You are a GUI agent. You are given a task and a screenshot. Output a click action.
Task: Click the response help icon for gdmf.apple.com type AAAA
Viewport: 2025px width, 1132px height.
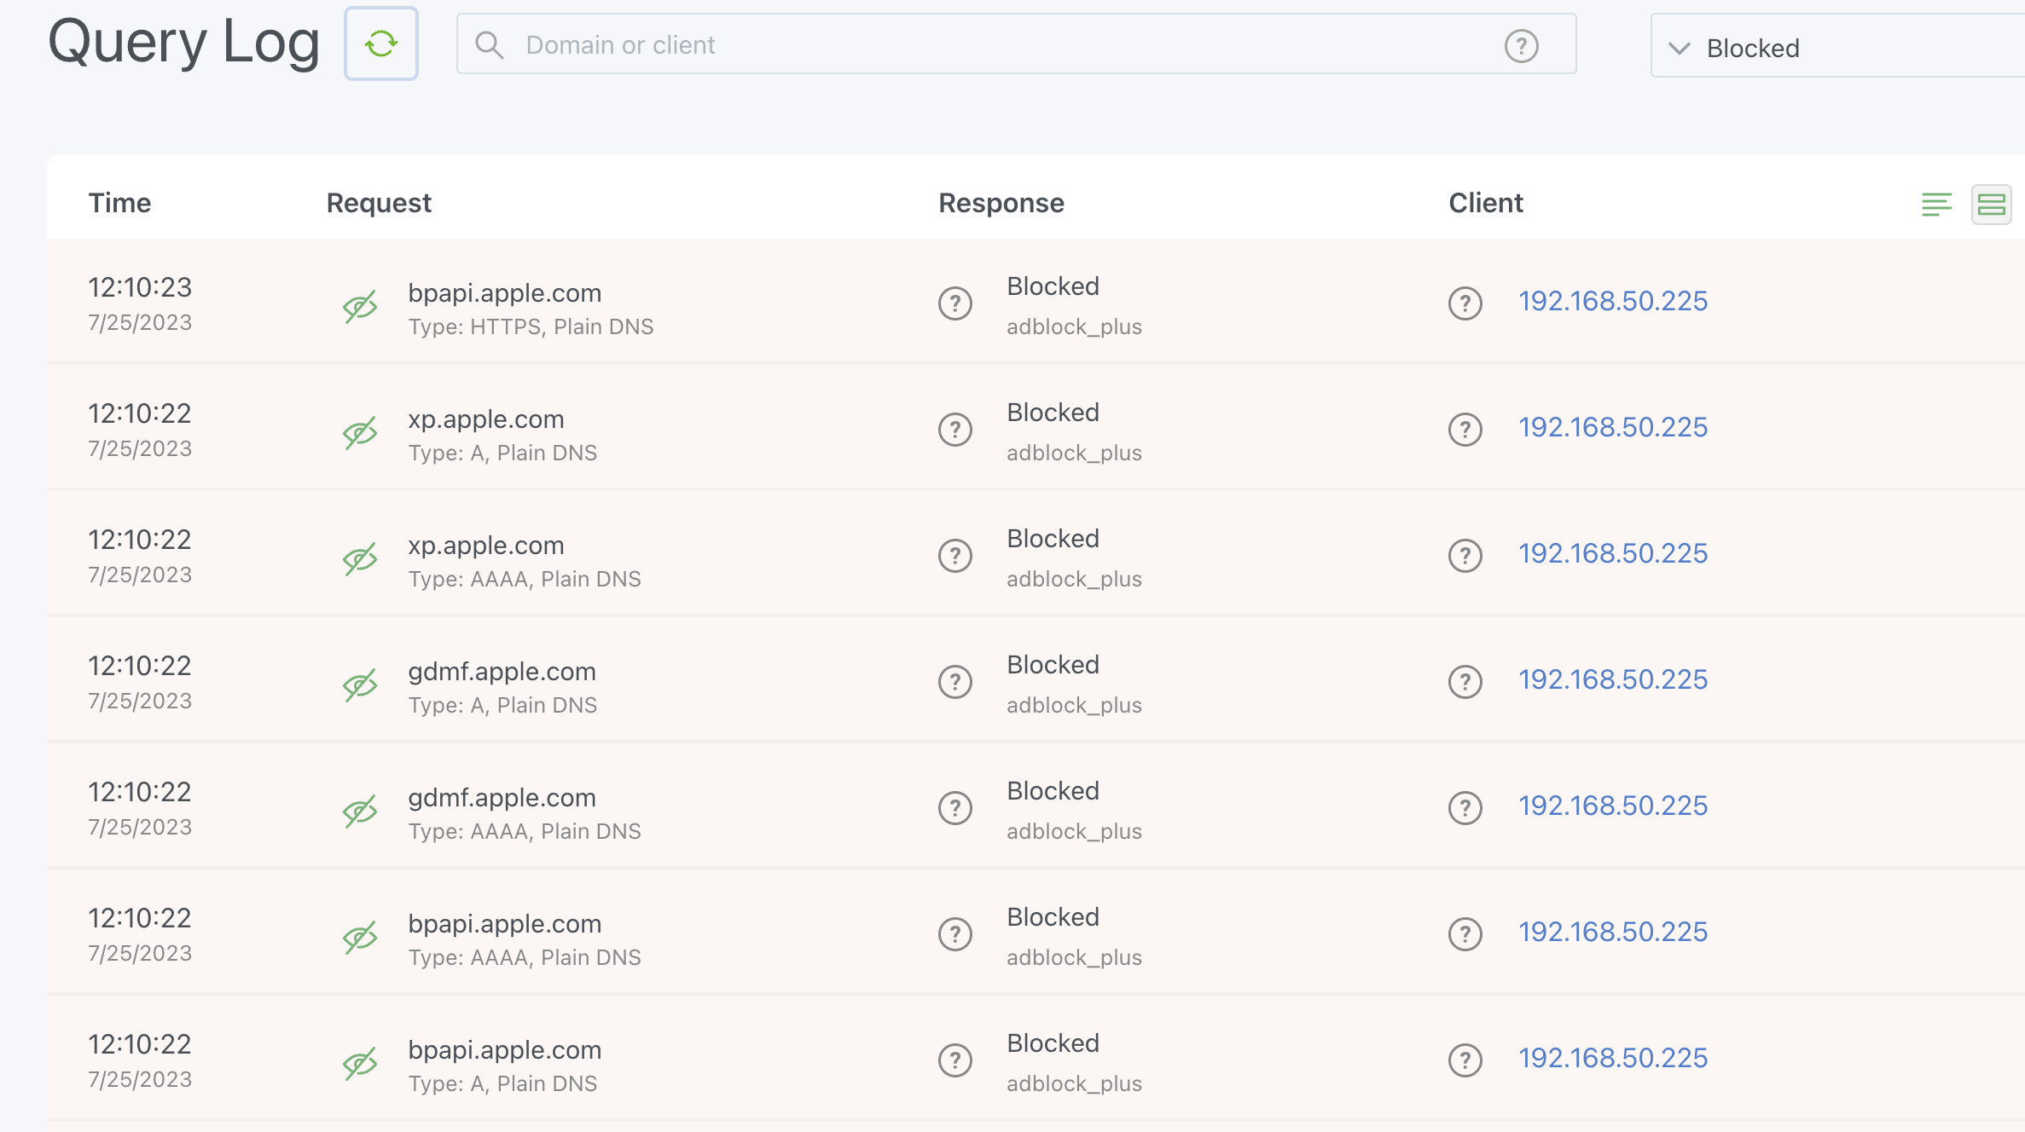954,808
